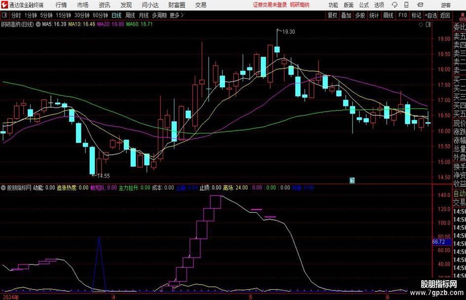Click the MA60: 16.71 indicator value
This screenshot has width=466, height=300.
point(139,24)
